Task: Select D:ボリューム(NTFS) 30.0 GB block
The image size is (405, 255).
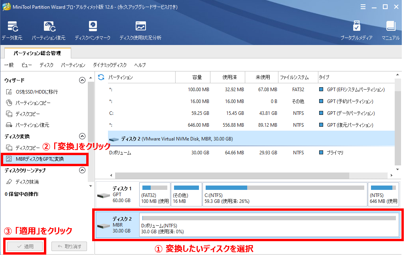Action: click(269, 225)
